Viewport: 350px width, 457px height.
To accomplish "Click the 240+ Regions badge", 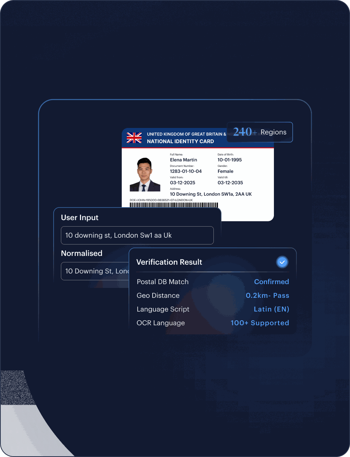I will pyautogui.click(x=260, y=132).
